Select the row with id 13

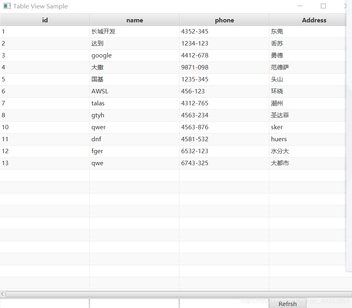[45, 163]
